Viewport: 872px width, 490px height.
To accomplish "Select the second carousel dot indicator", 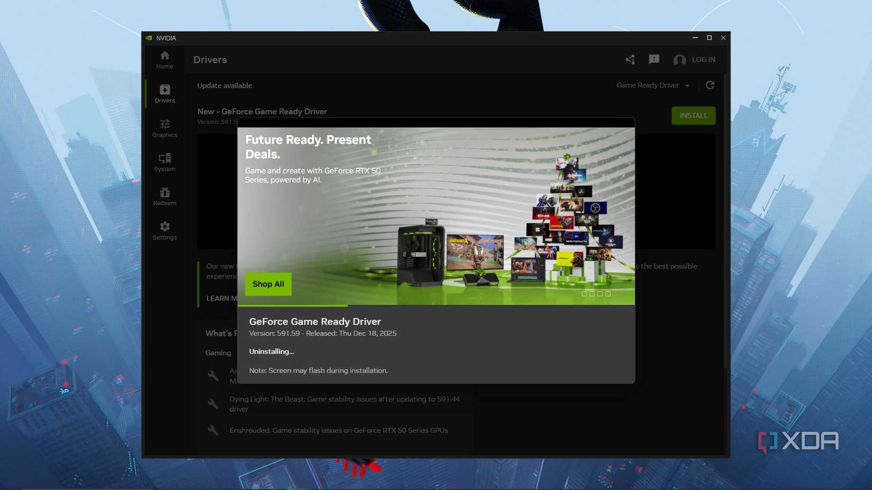I will coord(592,294).
